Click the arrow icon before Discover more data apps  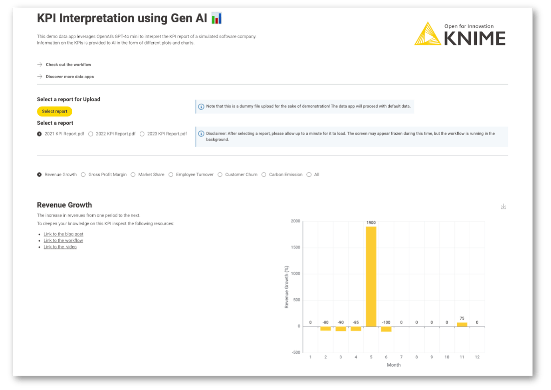pos(39,76)
